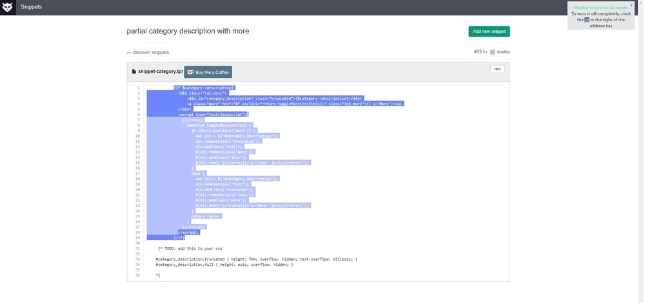Click the snippet number #73
645x303 pixels.
point(477,52)
